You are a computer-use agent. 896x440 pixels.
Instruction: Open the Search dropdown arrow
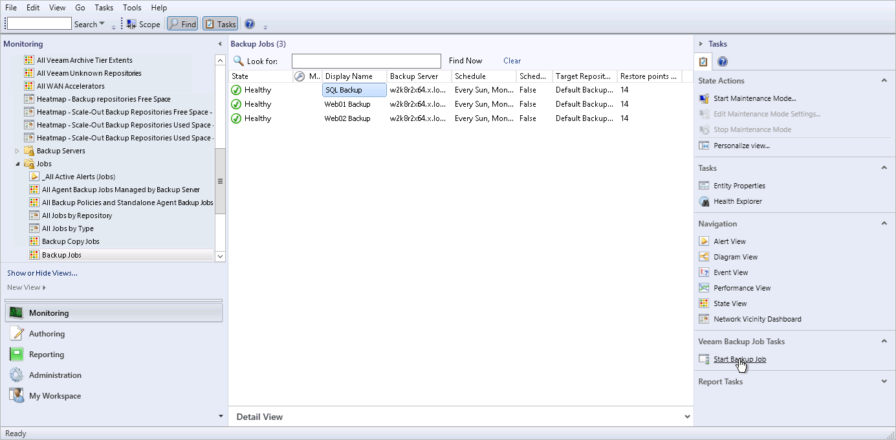click(x=102, y=24)
